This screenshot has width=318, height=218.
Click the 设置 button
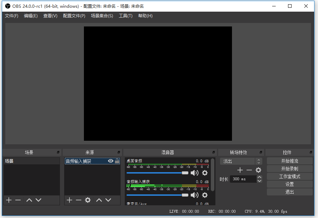[x=289, y=184]
